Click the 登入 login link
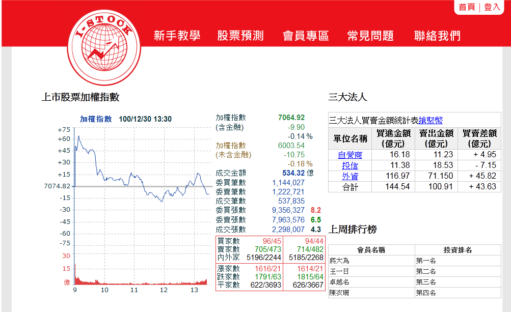This screenshot has width=511, height=312. click(492, 7)
